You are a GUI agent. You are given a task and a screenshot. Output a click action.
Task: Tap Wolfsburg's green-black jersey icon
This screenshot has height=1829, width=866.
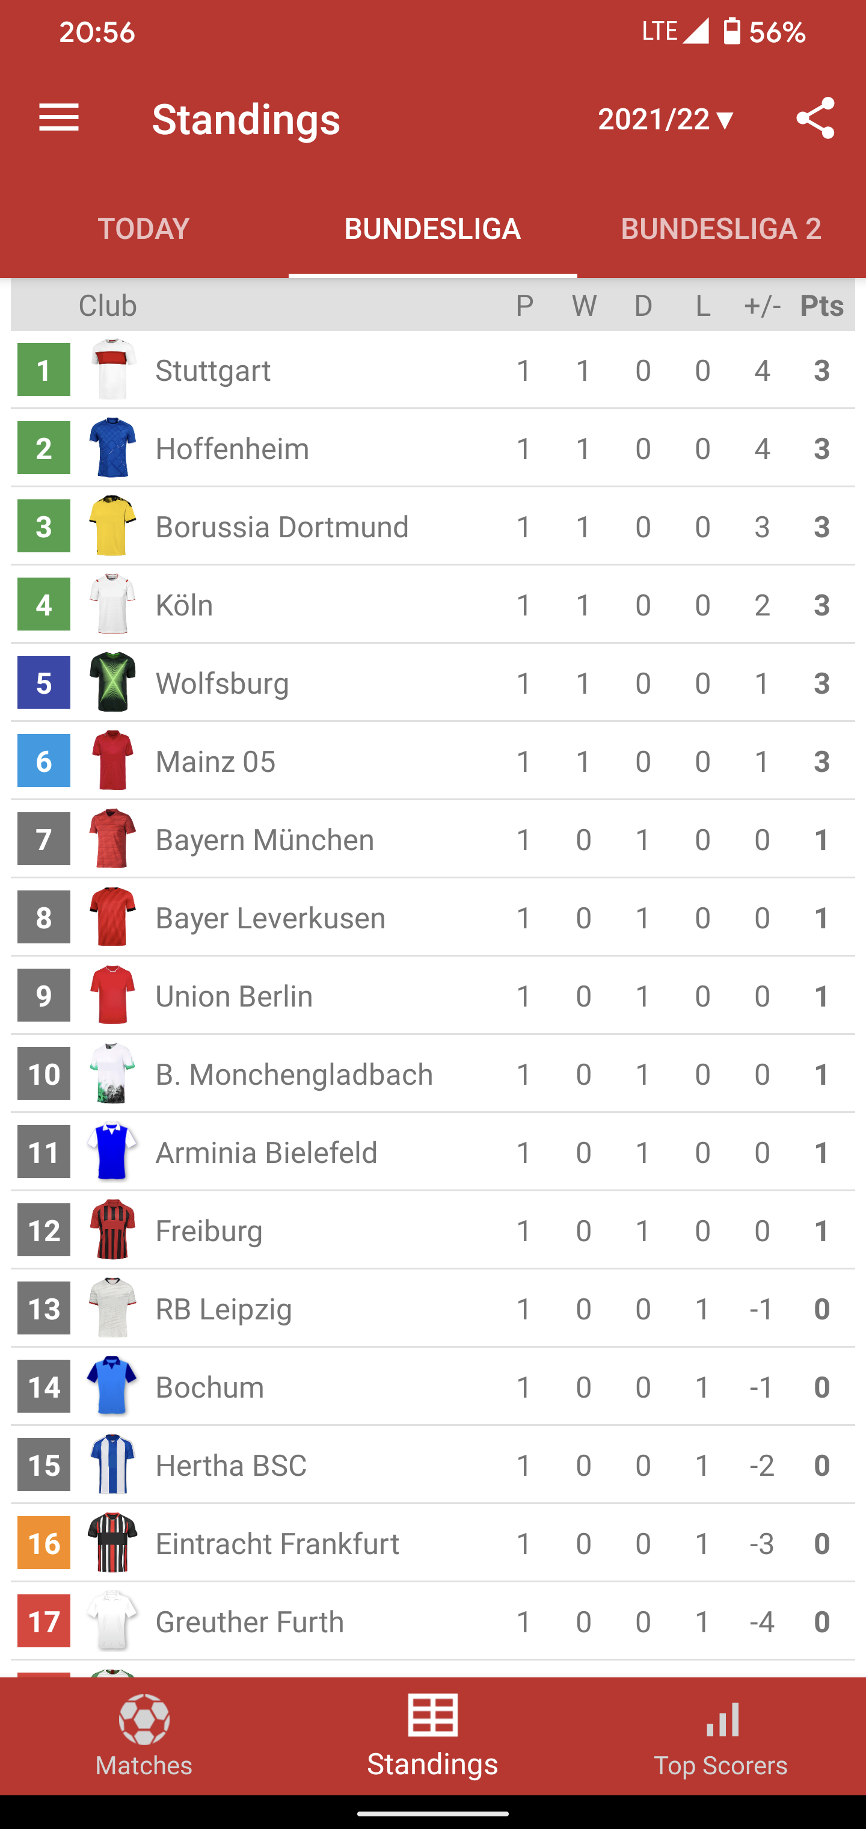coord(113,682)
